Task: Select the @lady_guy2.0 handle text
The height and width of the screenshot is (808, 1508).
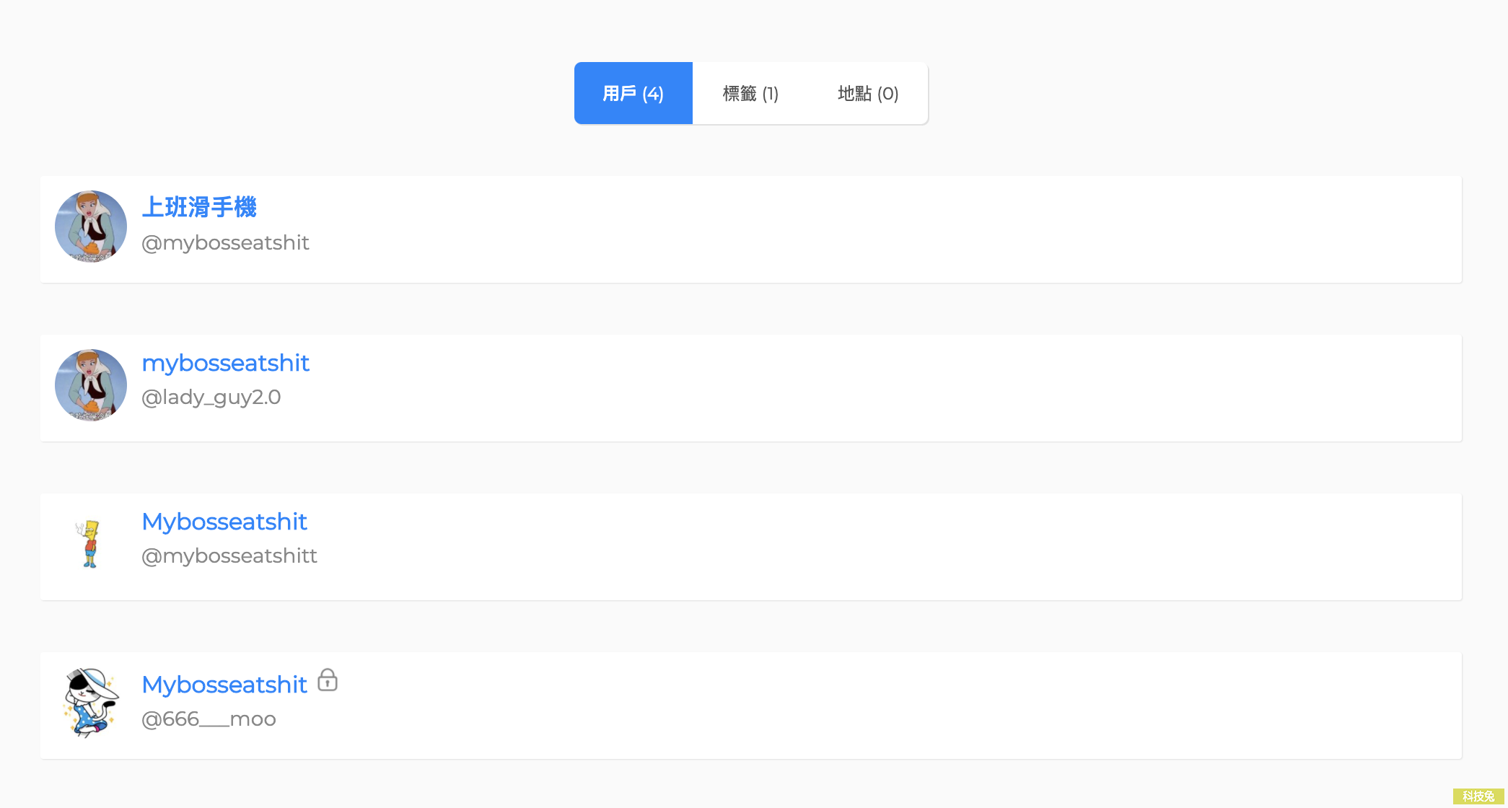Action: coord(211,397)
